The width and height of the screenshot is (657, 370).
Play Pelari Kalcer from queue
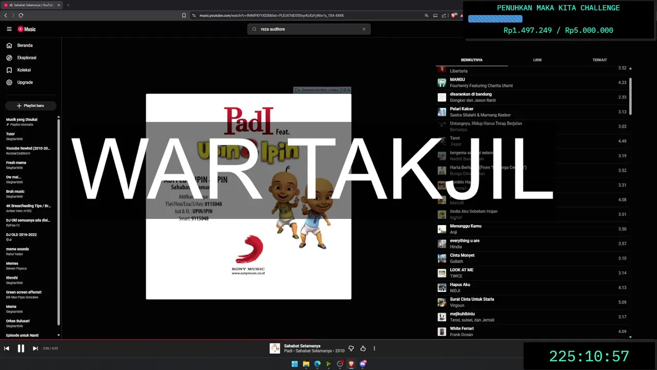point(532,112)
